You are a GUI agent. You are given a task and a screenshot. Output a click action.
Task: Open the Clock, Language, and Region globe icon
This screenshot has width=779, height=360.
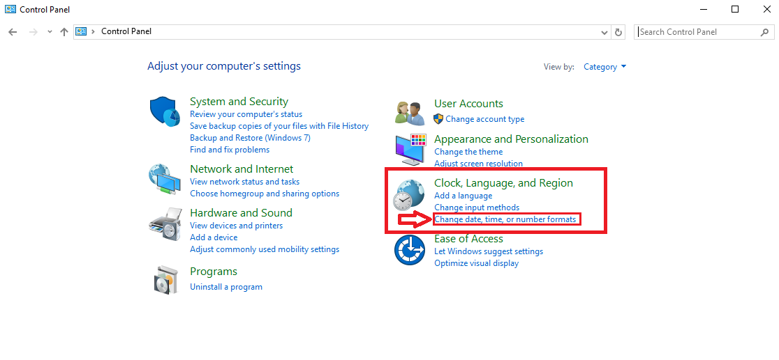click(409, 195)
